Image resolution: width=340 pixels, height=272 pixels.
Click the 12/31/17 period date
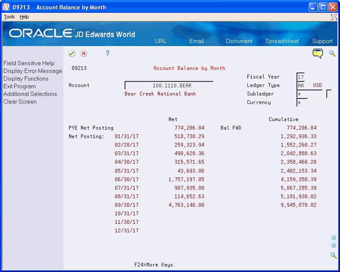(x=127, y=230)
